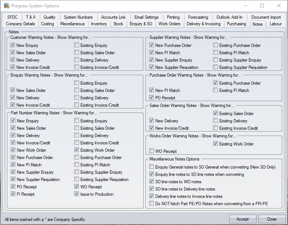The image size is (288, 225).
Task: Minimize the System Options window
Action: coord(245,6)
